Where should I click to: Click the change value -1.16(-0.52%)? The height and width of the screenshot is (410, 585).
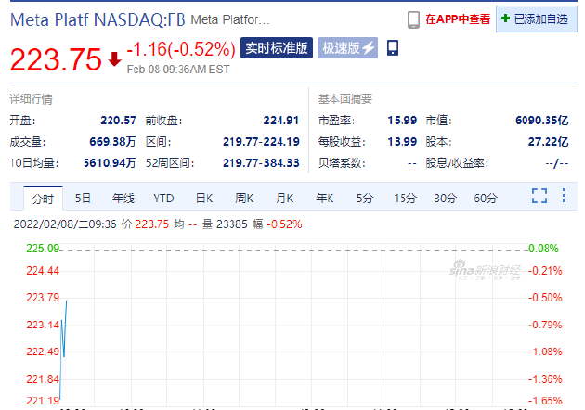pos(181,49)
